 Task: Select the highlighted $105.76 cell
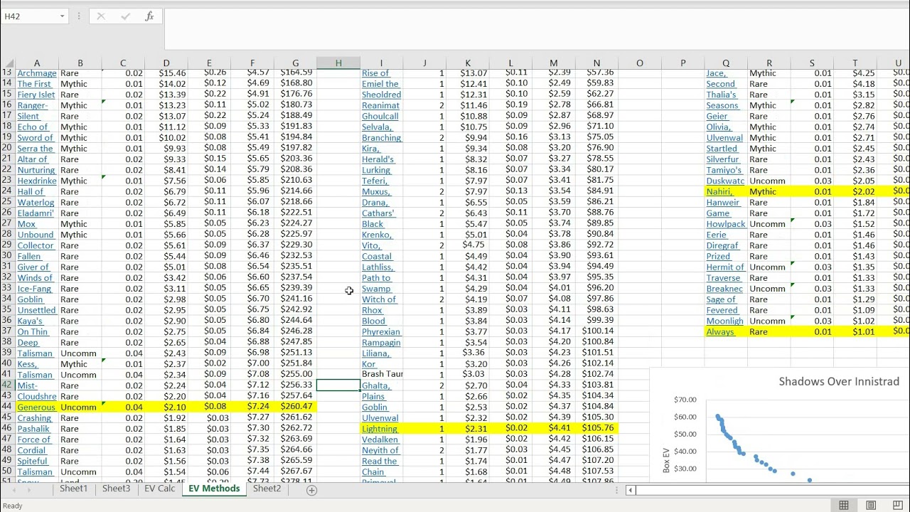(x=596, y=428)
